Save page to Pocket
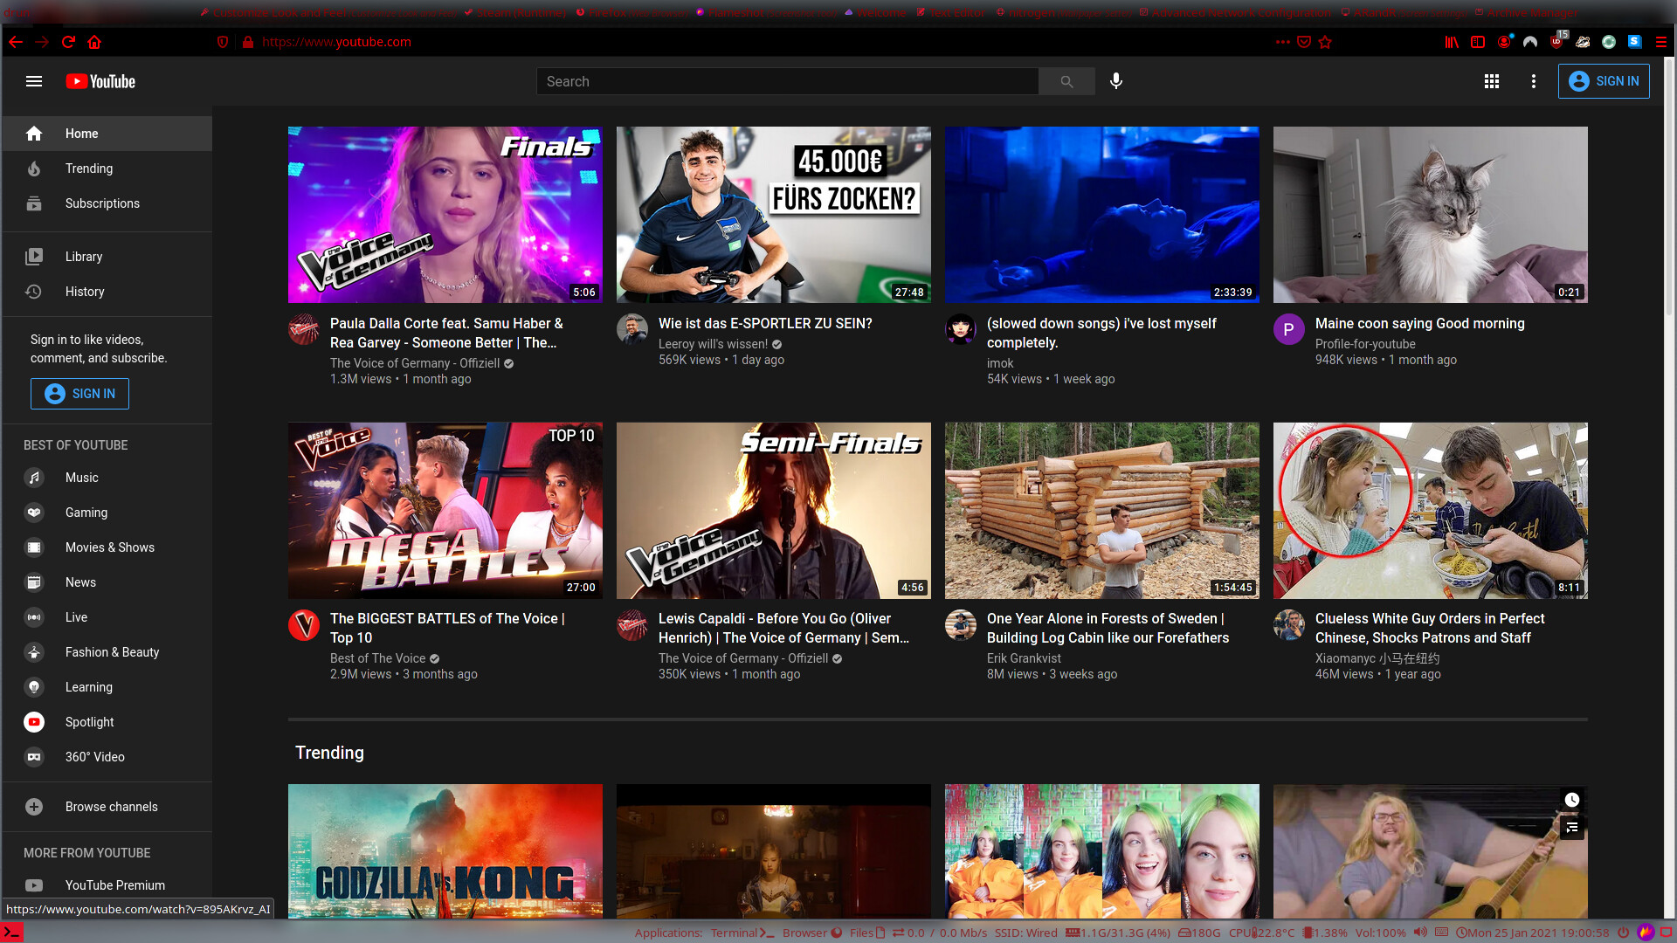This screenshot has width=1677, height=943. [x=1304, y=42]
